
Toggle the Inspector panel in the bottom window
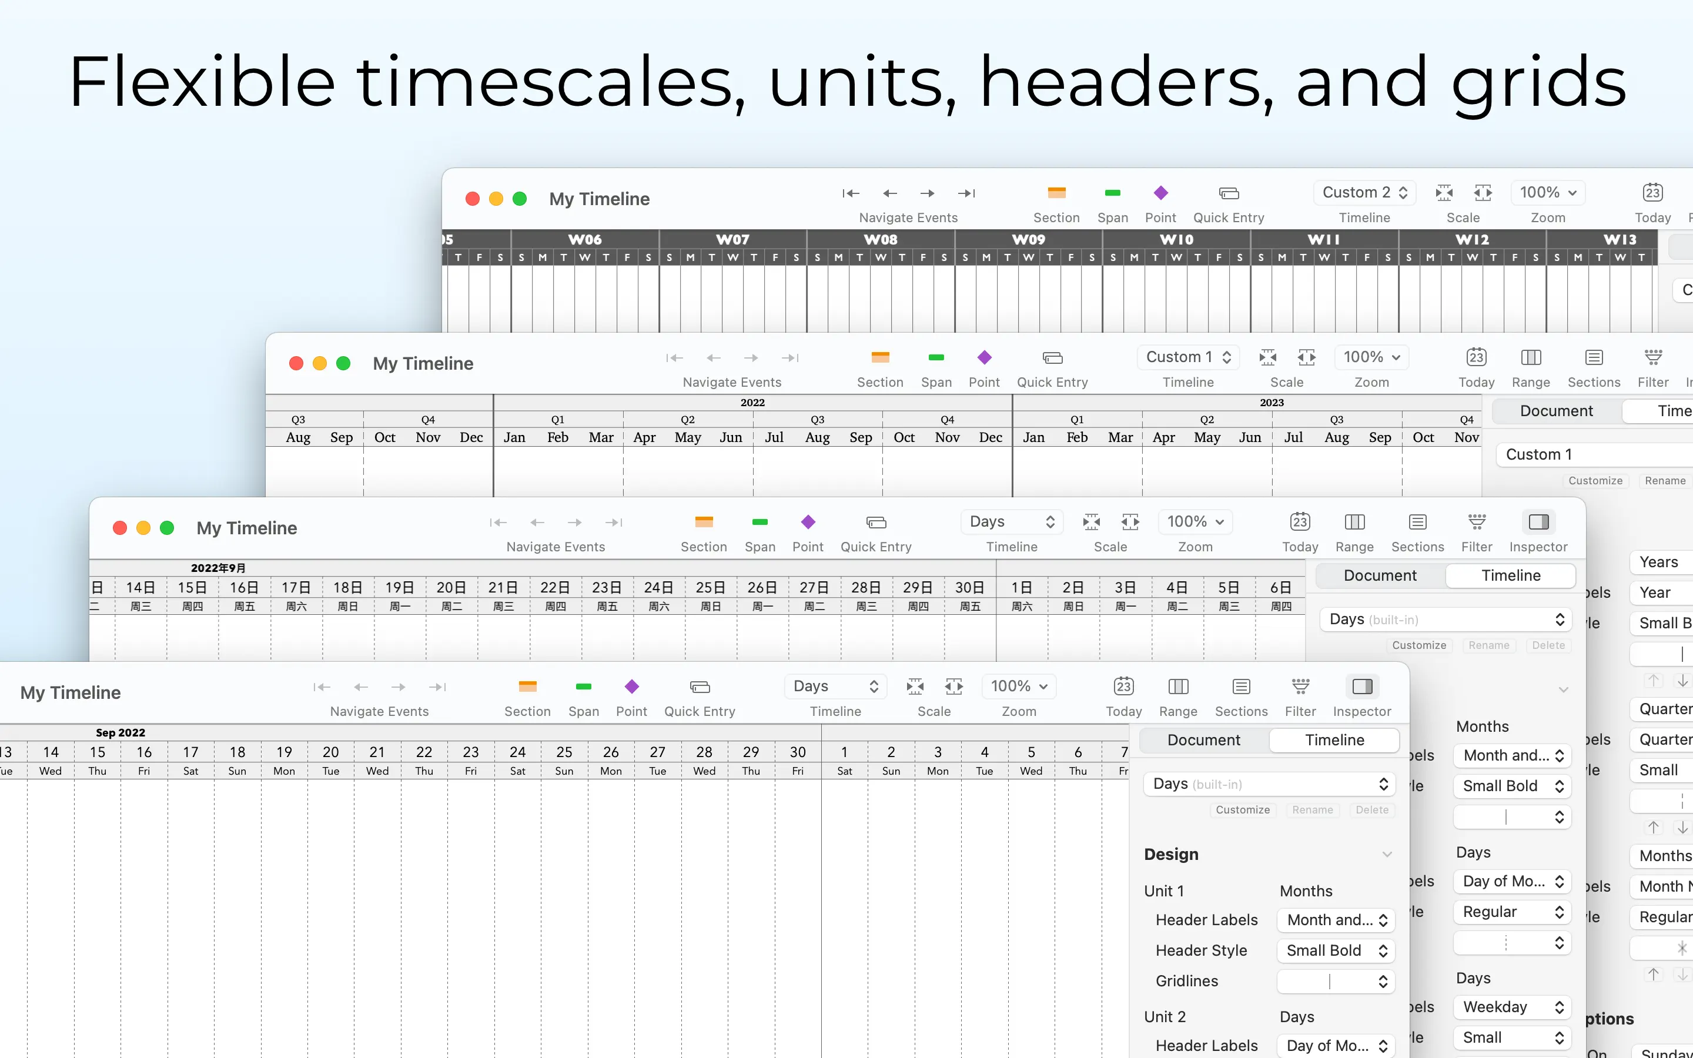coord(1361,687)
